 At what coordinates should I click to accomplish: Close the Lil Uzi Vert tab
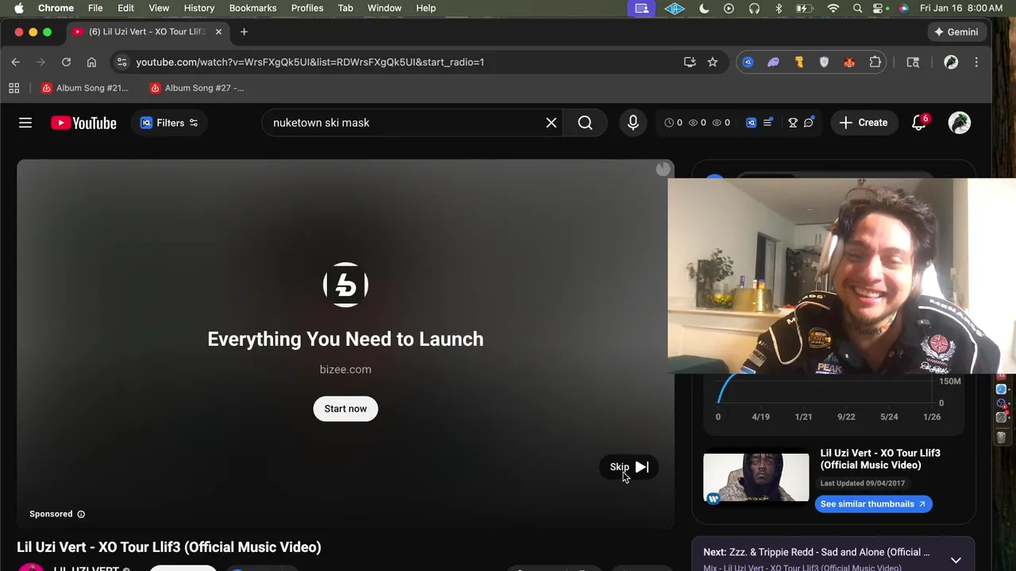(x=218, y=32)
